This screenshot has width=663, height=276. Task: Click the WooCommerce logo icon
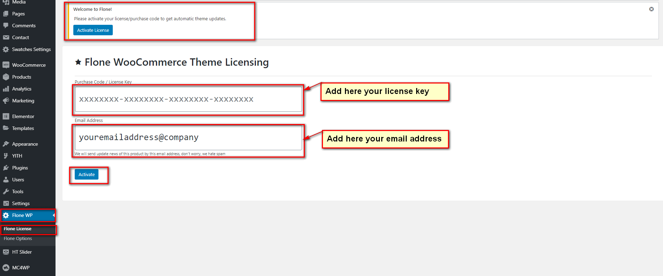coord(6,65)
